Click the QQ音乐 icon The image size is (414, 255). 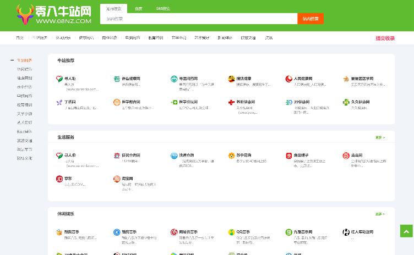[231, 232]
